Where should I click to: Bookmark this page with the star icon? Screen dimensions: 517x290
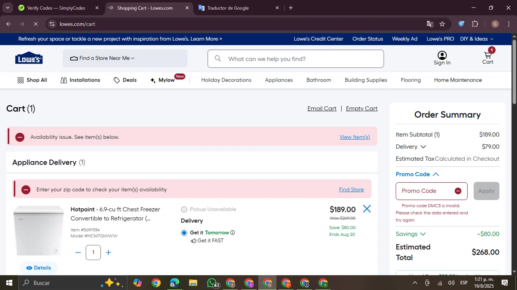(x=442, y=24)
